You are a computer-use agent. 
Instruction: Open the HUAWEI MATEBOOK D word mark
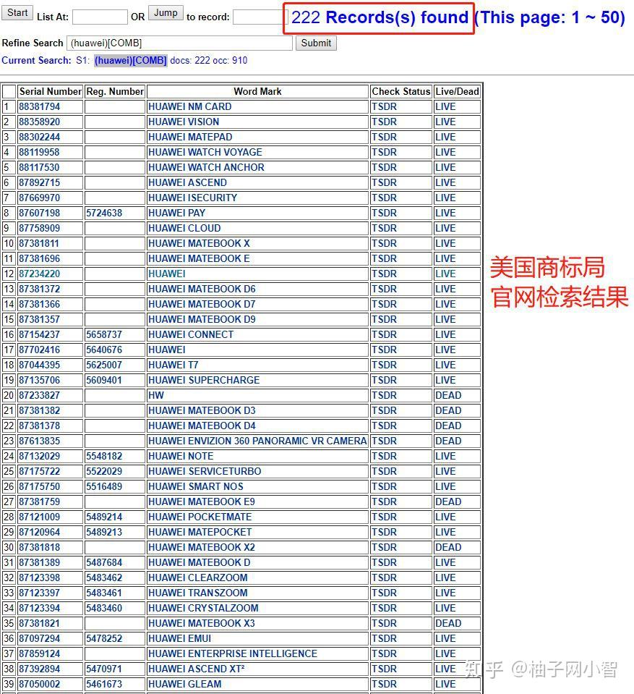[x=199, y=562]
